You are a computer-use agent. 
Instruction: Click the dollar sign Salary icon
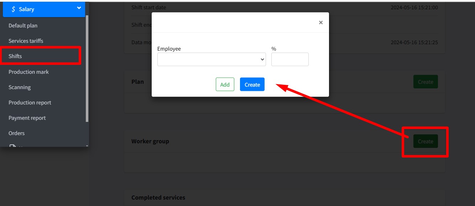tap(13, 9)
